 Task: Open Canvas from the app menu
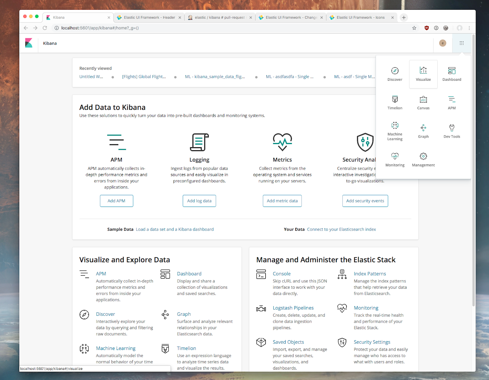click(423, 103)
